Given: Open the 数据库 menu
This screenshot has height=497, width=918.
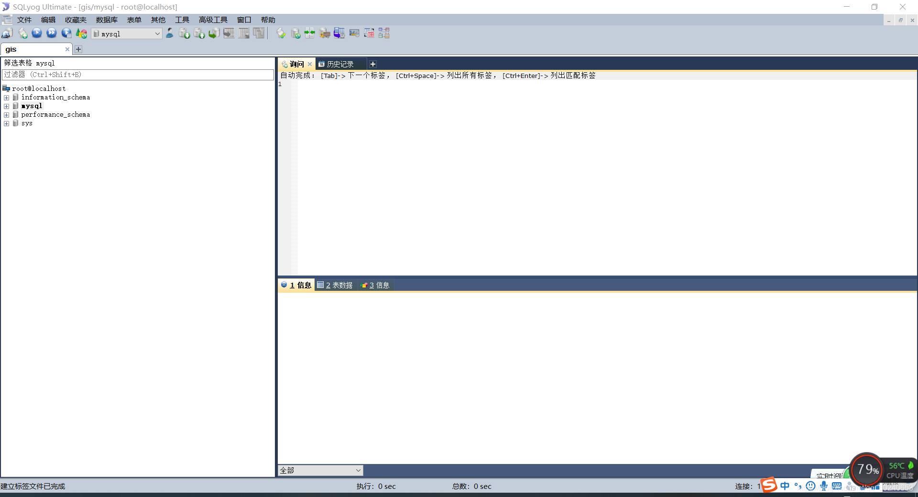Looking at the screenshot, I should [x=107, y=20].
